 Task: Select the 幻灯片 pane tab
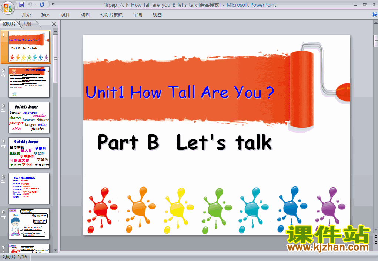(9, 24)
